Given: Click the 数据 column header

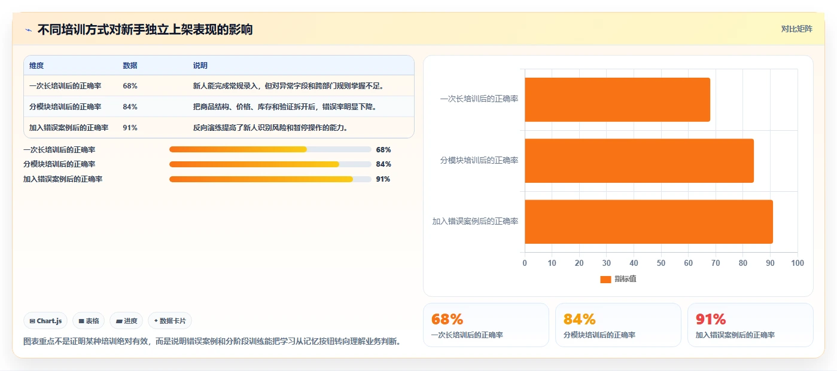Looking at the screenshot, I should coord(130,66).
